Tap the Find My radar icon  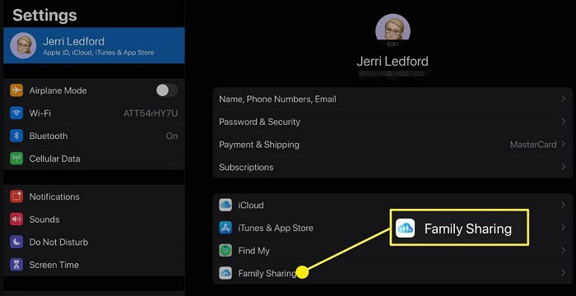[225, 251]
